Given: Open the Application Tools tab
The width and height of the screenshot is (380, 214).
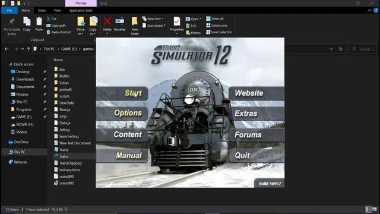Looking at the screenshot, I should click(x=81, y=11).
